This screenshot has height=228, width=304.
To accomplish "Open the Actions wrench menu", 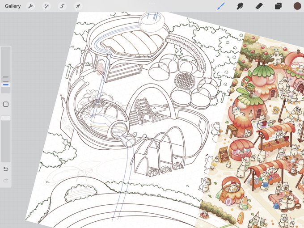I will [x=31, y=6].
